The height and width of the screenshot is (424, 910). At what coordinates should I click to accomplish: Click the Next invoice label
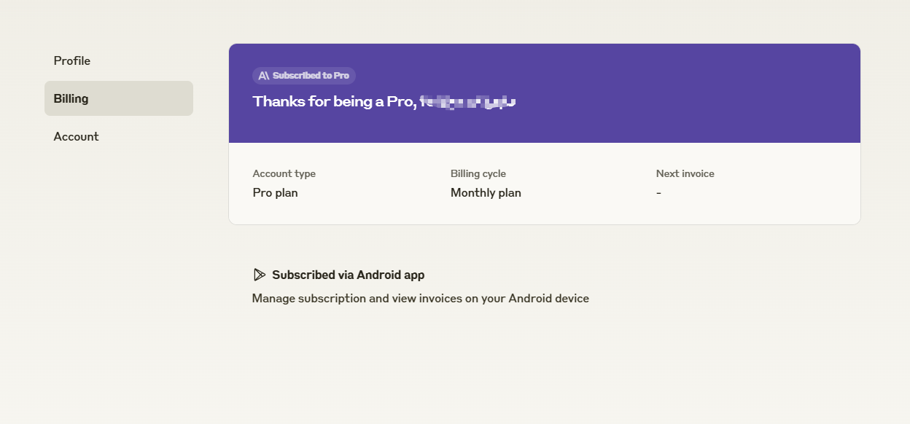(685, 173)
